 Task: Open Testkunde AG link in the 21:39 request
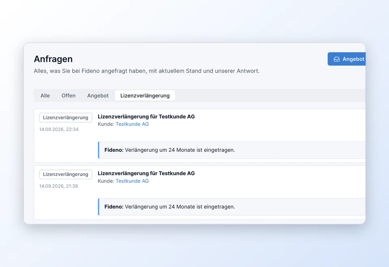click(x=132, y=181)
